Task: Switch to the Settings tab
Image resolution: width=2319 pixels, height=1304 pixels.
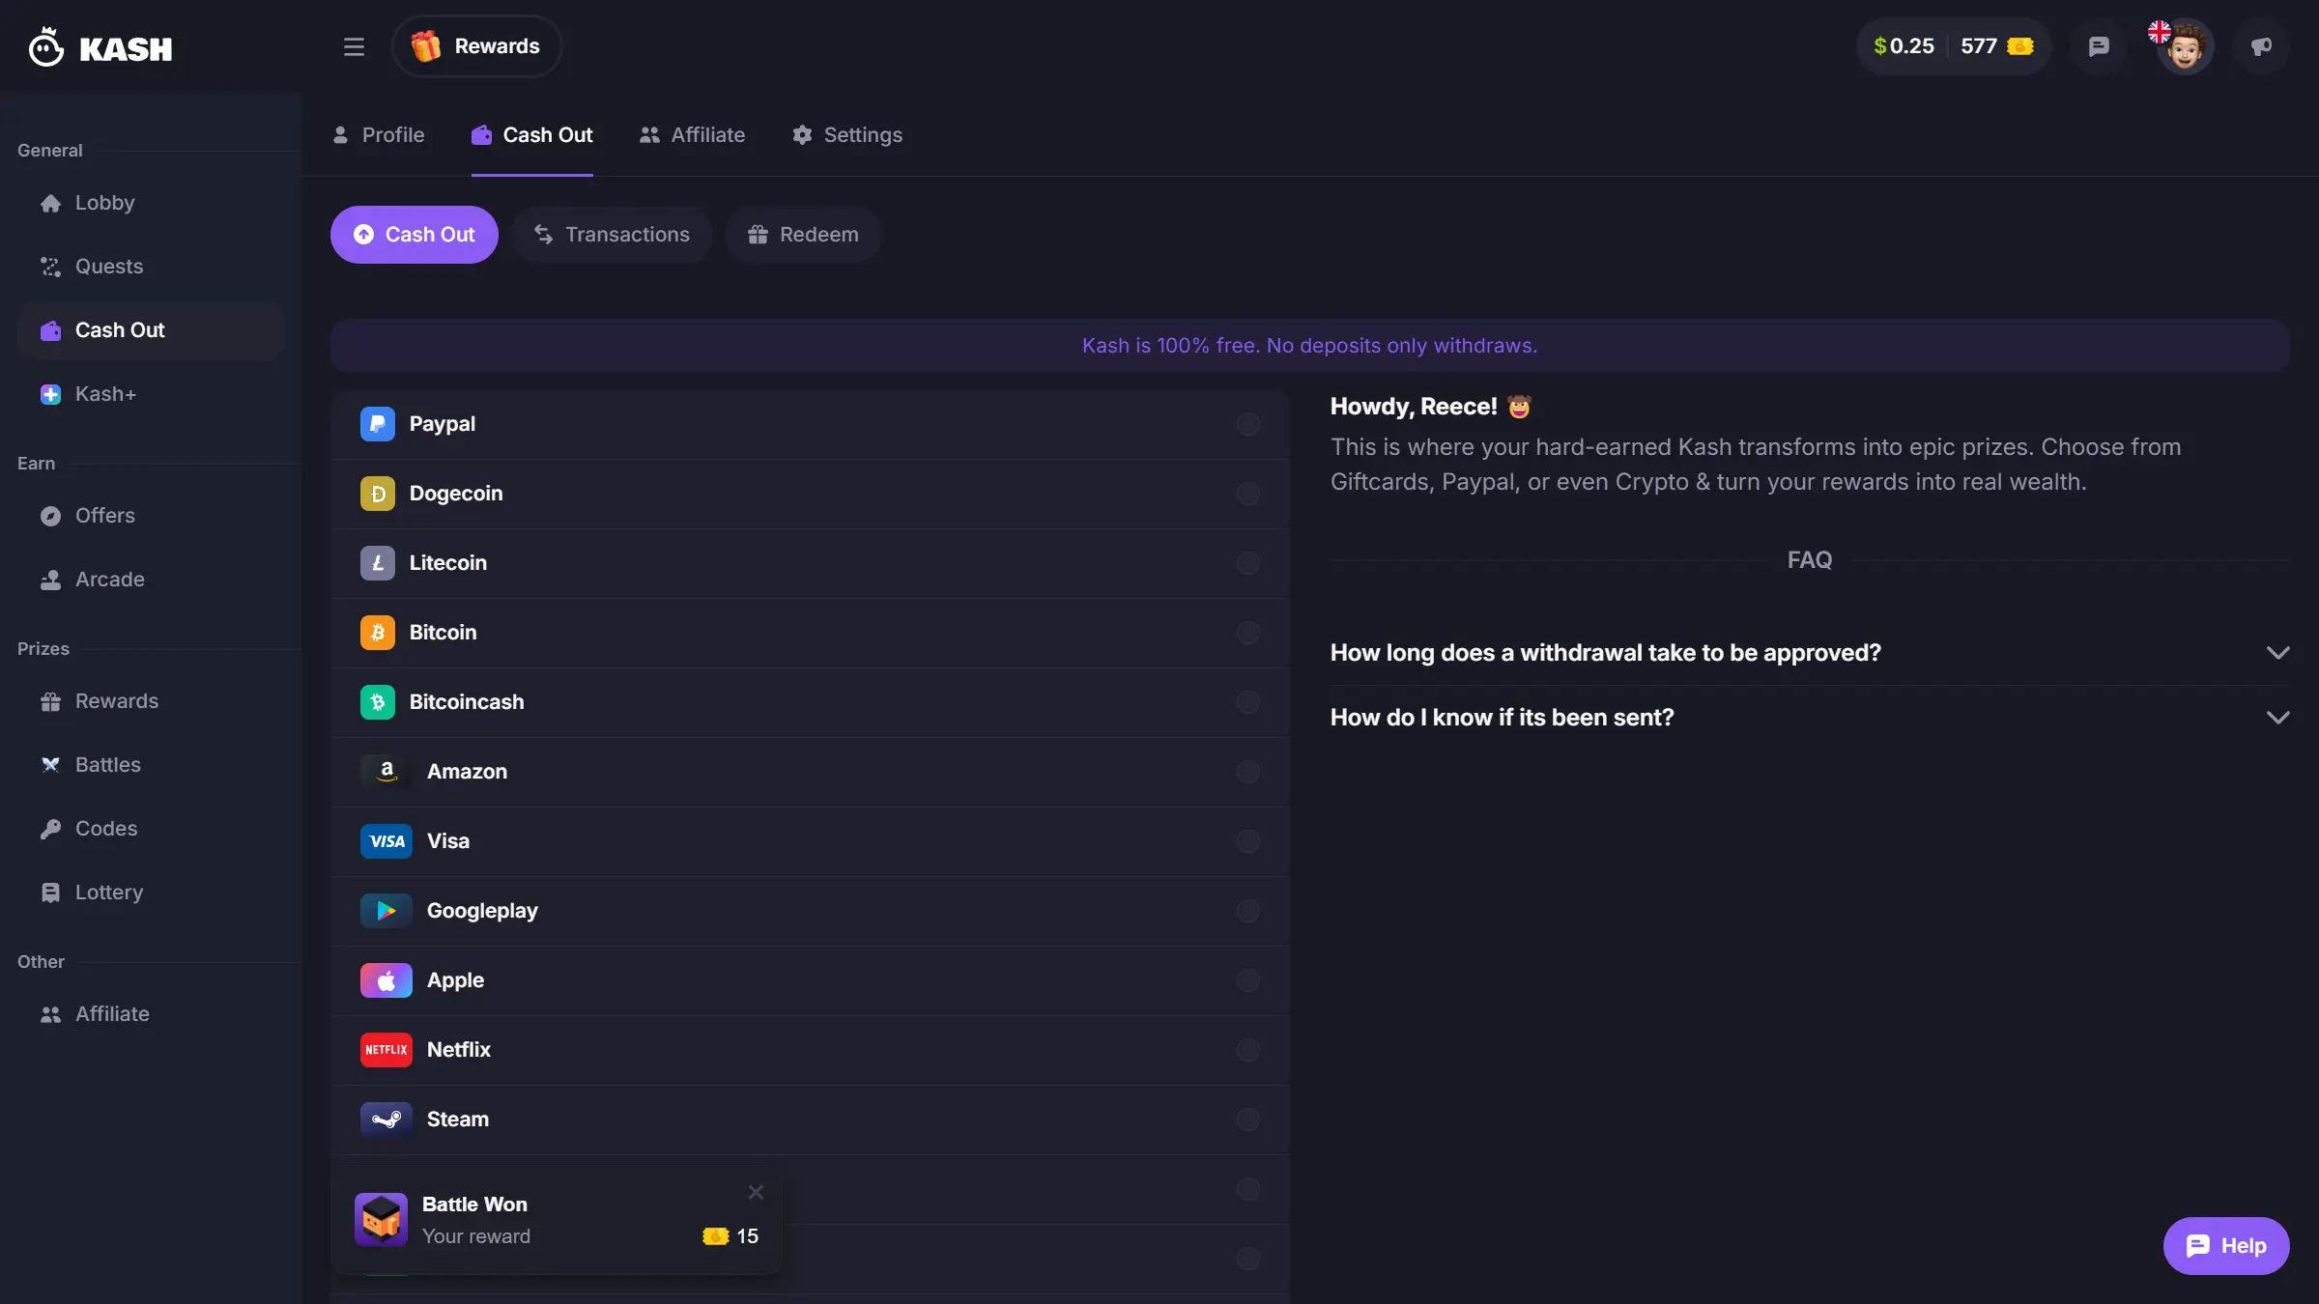Action: [x=847, y=135]
